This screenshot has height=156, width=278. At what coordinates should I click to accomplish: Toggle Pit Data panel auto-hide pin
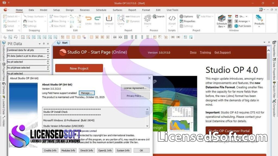click(44, 44)
